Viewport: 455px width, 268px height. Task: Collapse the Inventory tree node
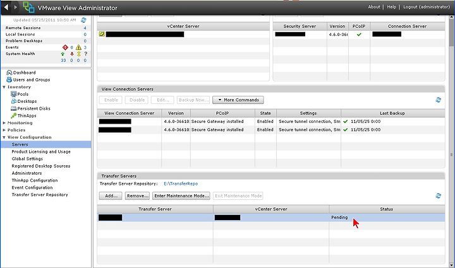4,87
